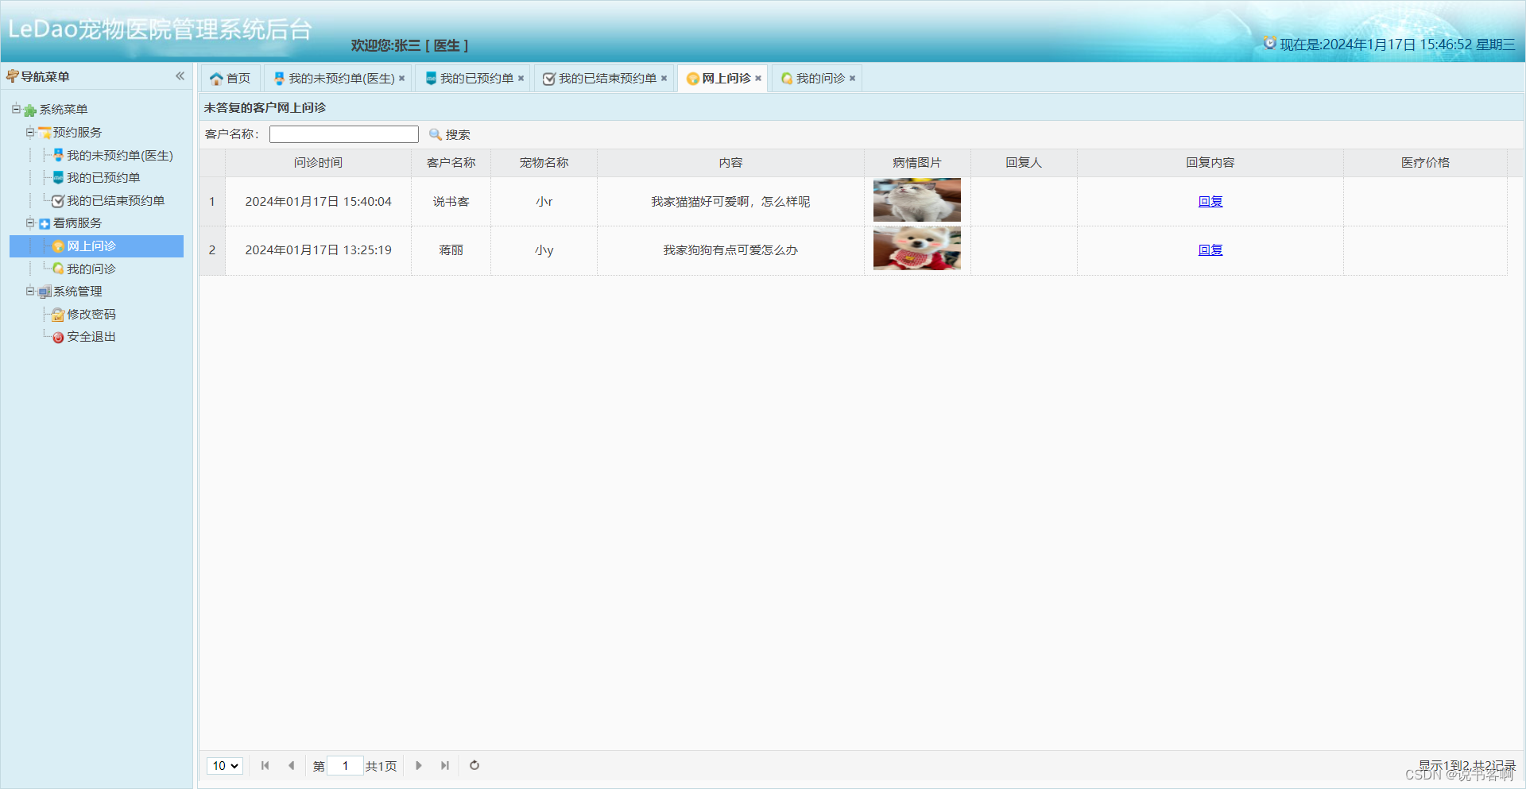Click the clock icon beside current time
Image resolution: width=1526 pixels, height=789 pixels.
(x=1270, y=43)
